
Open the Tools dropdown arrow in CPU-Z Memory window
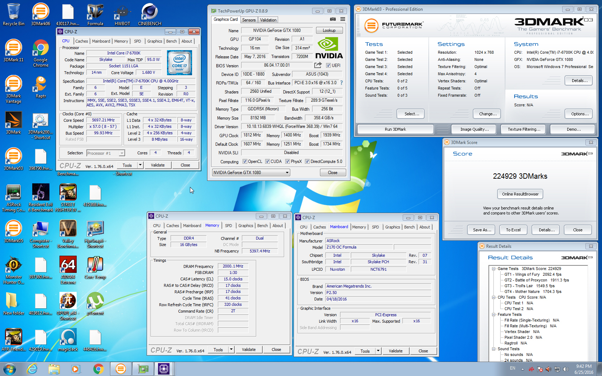point(231,350)
